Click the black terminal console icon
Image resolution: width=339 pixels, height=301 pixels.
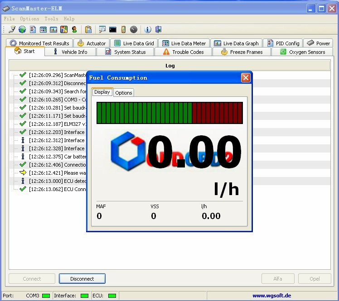[x=113, y=29]
